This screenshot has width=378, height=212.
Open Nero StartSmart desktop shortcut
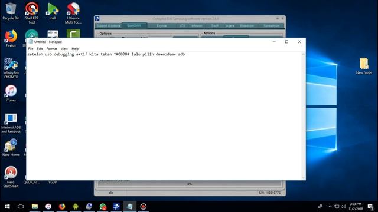(11, 177)
